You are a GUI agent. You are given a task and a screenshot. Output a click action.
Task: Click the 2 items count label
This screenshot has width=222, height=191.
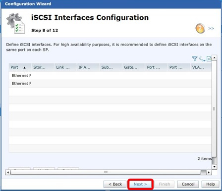click(205, 159)
